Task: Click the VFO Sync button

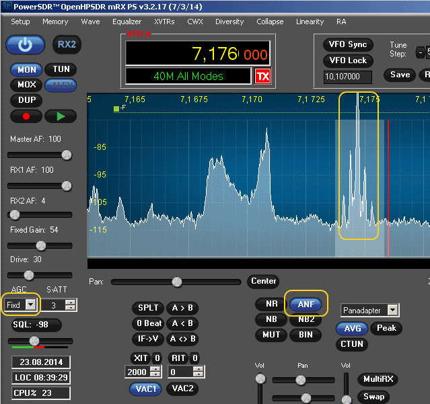Action: (x=348, y=44)
